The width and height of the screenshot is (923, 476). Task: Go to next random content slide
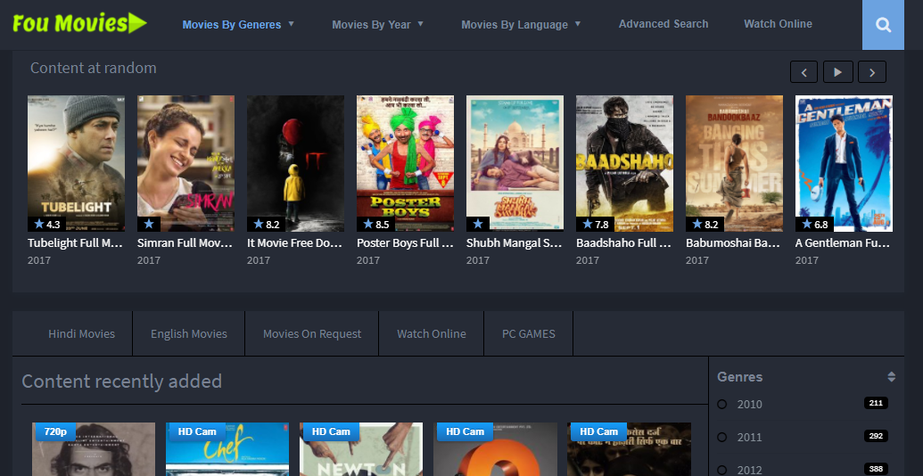(872, 72)
